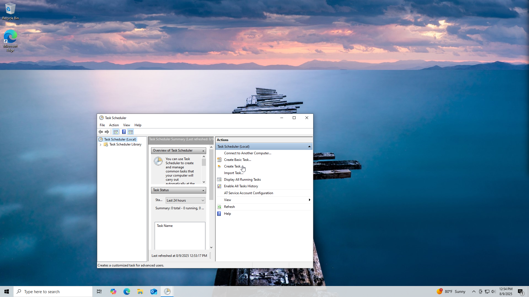Open the notification center icon
Image resolution: width=529 pixels, height=297 pixels.
[x=520, y=291]
